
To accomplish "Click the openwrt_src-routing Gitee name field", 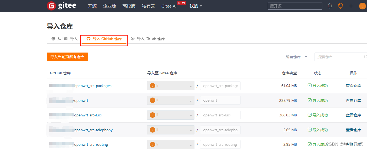I will pos(220,144).
